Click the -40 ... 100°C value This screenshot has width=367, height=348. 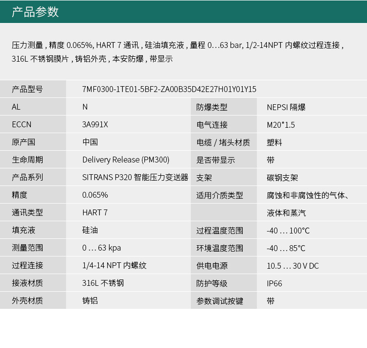click(288, 231)
